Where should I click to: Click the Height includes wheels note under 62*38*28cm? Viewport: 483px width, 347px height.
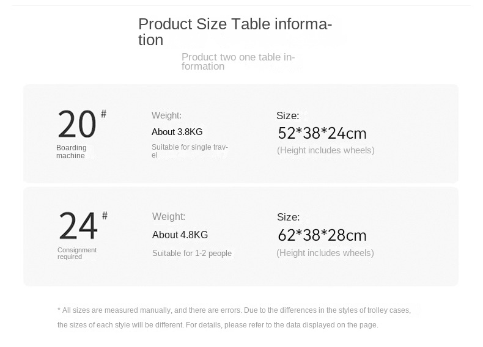[325, 253]
